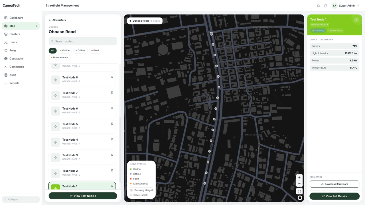This screenshot has width=365, height=205.
Task: Select the Test Node 2 row
Action: [82, 173]
